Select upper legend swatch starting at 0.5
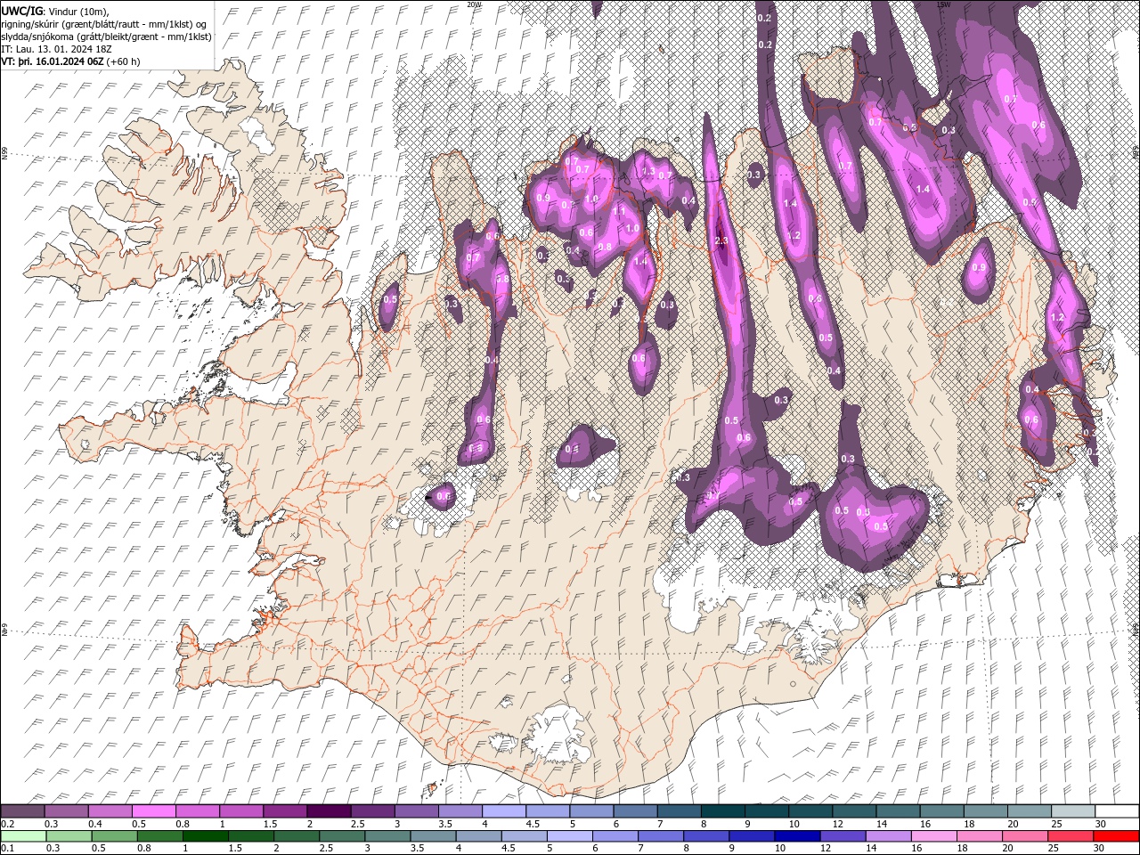This screenshot has height=855, width=1140. click(153, 811)
